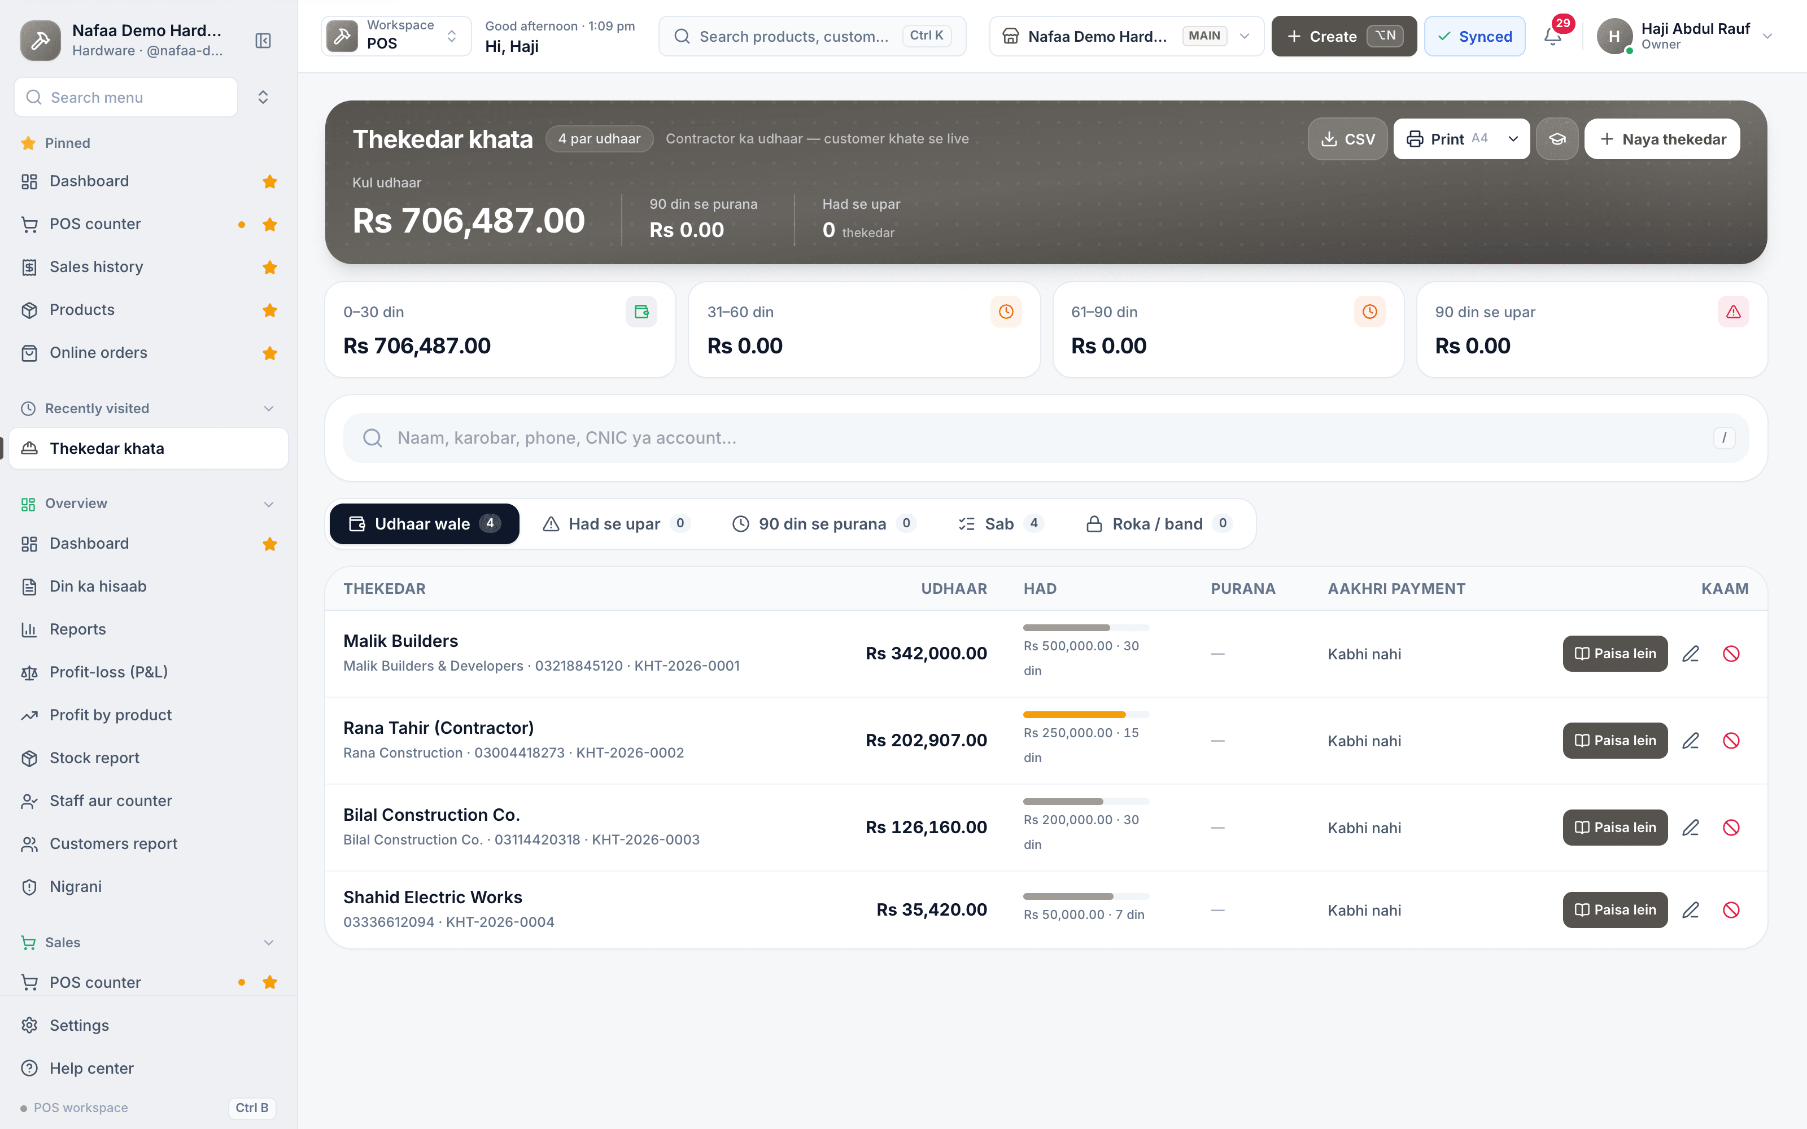Edit Malik Builders with pencil icon
The height and width of the screenshot is (1129, 1807).
point(1691,653)
